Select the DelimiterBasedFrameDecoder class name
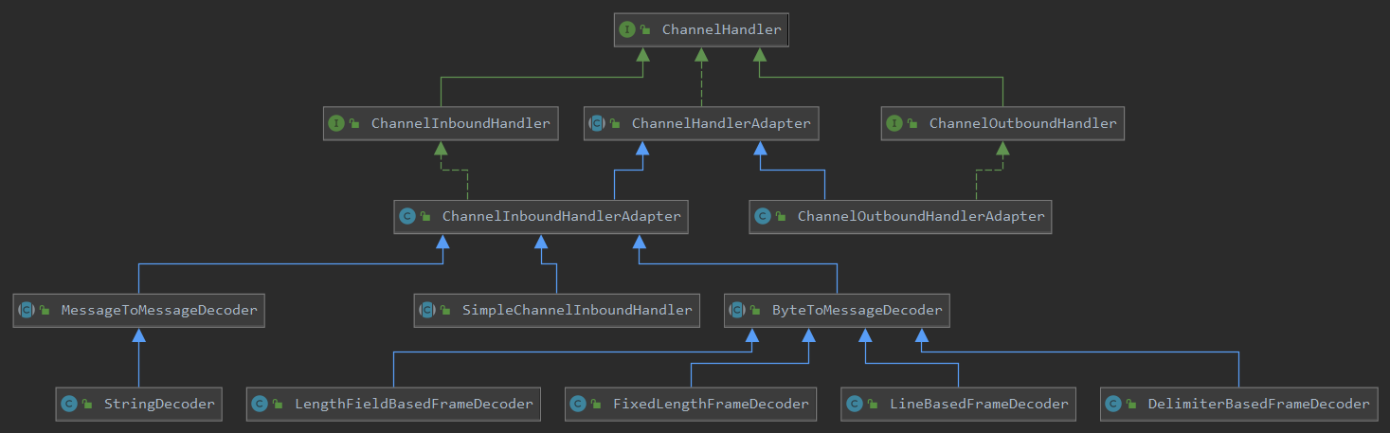Viewport: 1390px width, 433px height. (x=1258, y=404)
